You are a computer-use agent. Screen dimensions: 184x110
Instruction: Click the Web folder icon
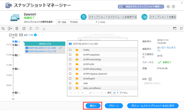[77, 83]
